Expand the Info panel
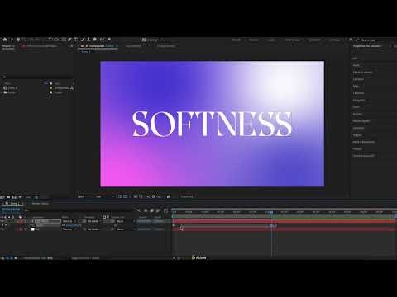 coord(355,59)
